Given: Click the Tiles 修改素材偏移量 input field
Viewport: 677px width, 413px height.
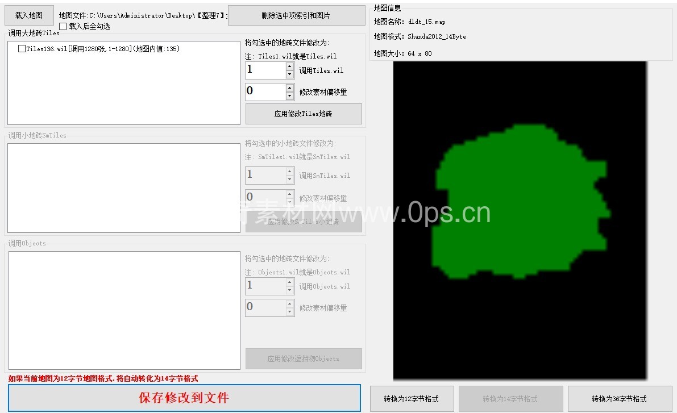Looking at the screenshot, I should (265, 92).
